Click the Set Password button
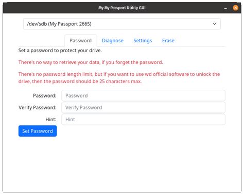The image size is (244, 195). pyautogui.click(x=38, y=131)
